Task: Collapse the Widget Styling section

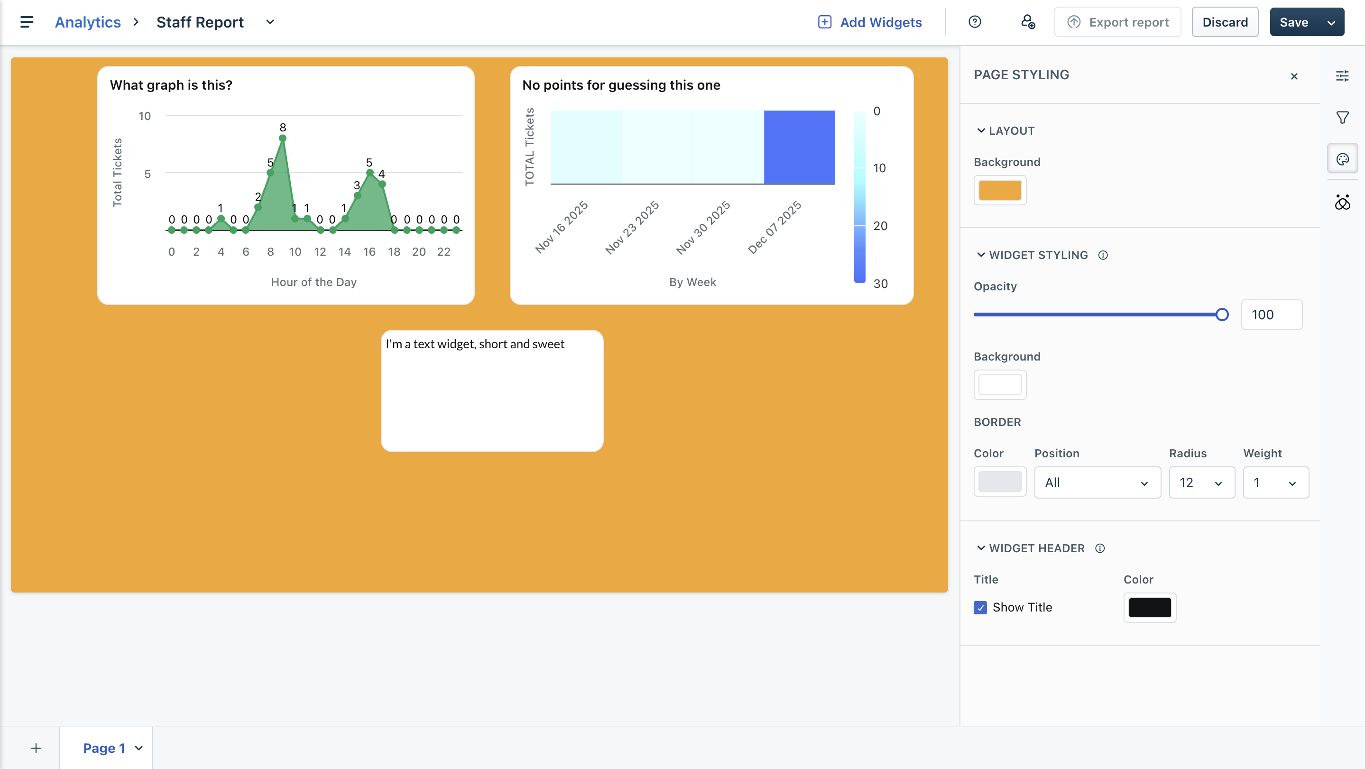Action: tap(981, 255)
